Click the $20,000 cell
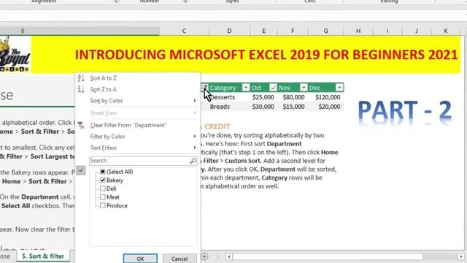The image size is (467, 263). pos(328,107)
